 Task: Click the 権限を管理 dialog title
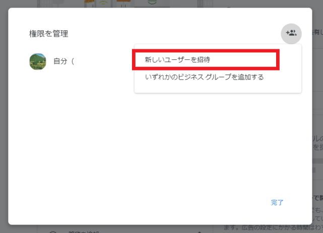pos(48,34)
